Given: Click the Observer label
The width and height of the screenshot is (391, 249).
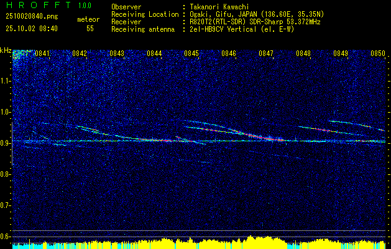Looking at the screenshot, I should (126, 7).
